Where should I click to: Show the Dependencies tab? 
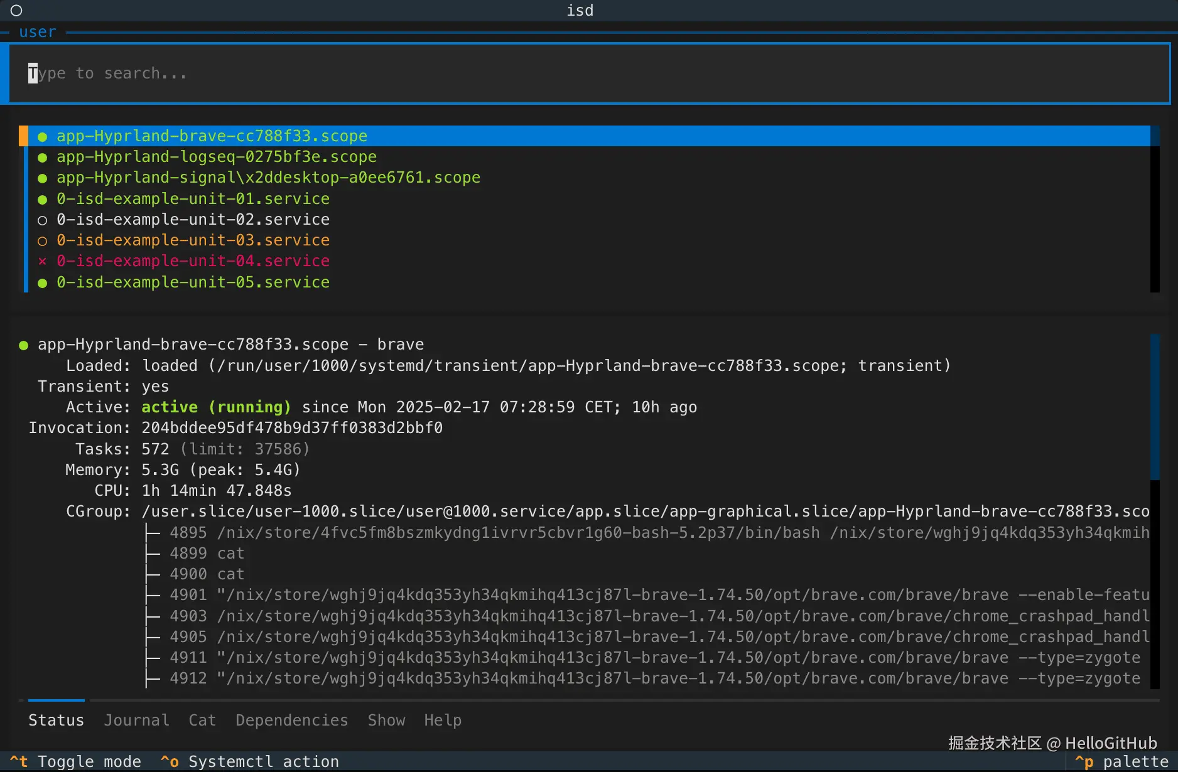click(292, 720)
